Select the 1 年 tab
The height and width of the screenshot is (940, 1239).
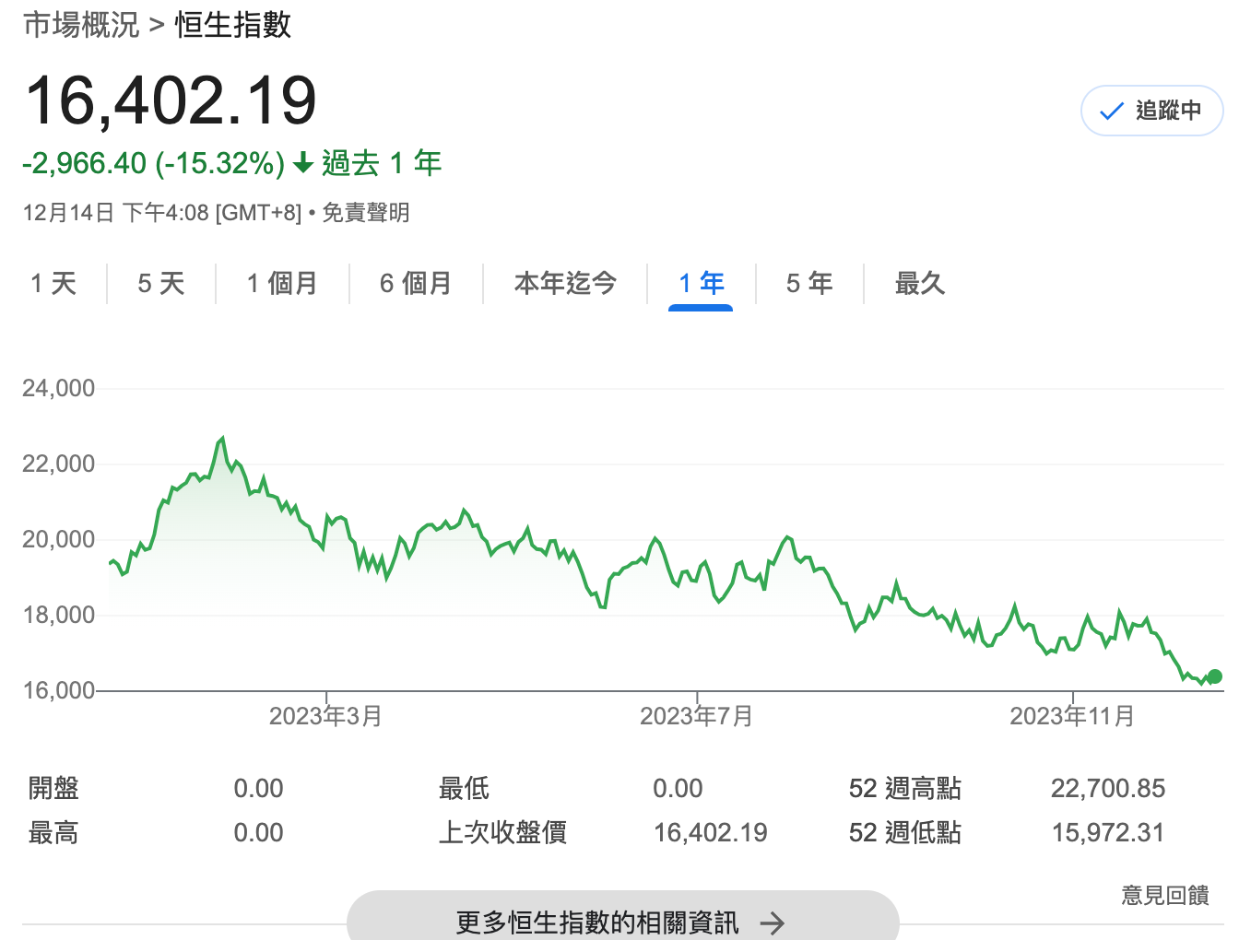702,283
